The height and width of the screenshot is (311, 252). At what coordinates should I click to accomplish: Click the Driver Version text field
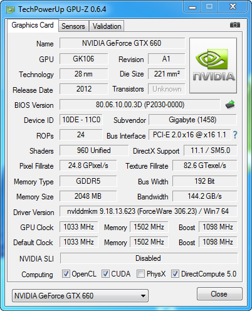(x=148, y=211)
